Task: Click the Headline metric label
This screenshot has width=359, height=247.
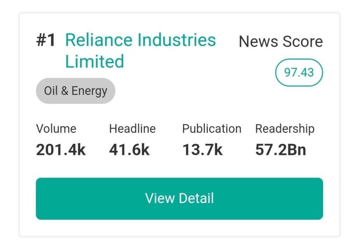Action: point(132,128)
